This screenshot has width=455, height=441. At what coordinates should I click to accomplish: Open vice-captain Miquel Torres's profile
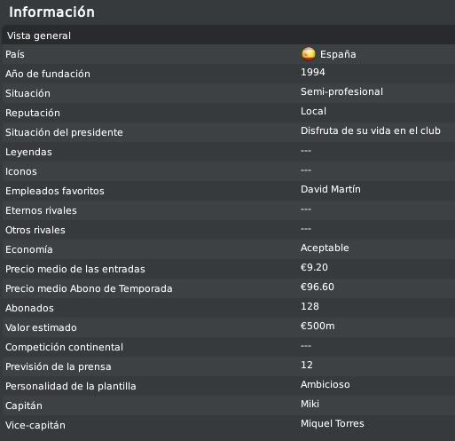[x=333, y=423]
